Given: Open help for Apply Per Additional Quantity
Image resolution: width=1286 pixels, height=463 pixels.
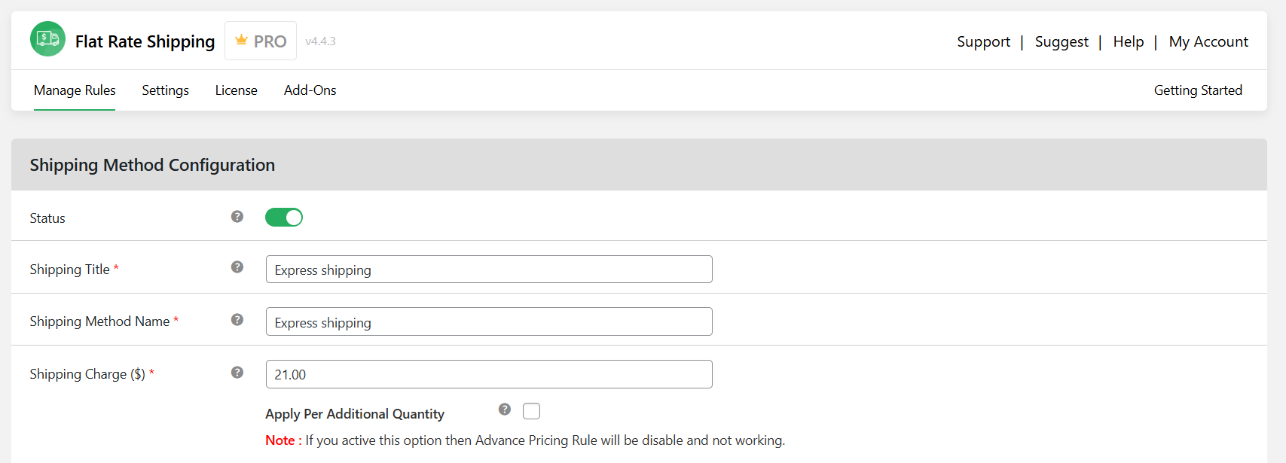Looking at the screenshot, I should tap(503, 410).
